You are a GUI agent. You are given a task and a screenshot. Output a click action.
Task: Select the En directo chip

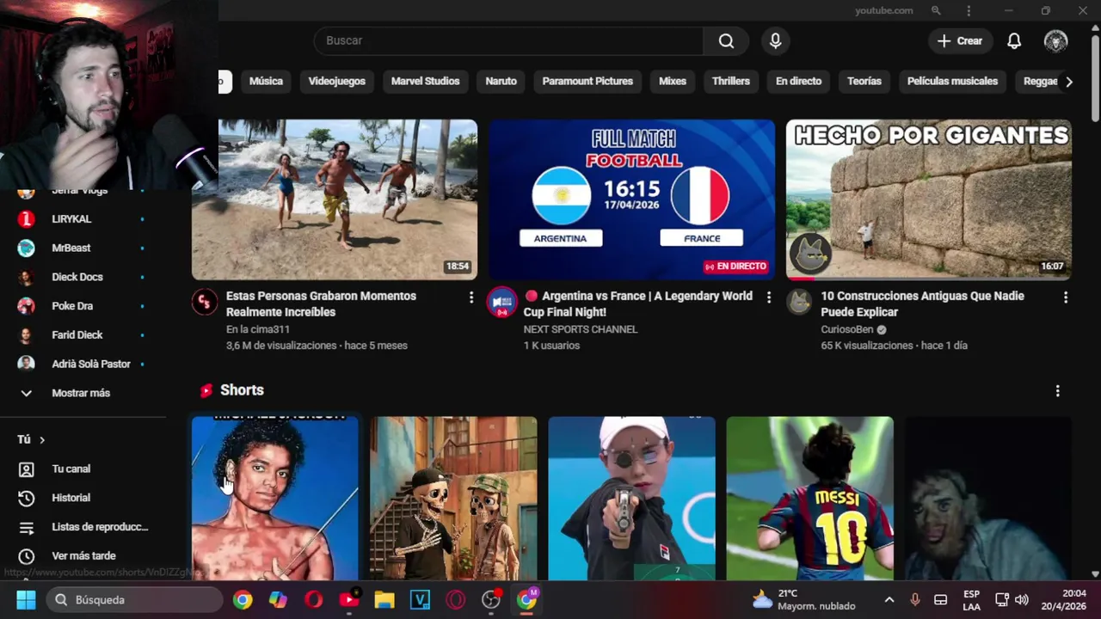pyautogui.click(x=798, y=81)
